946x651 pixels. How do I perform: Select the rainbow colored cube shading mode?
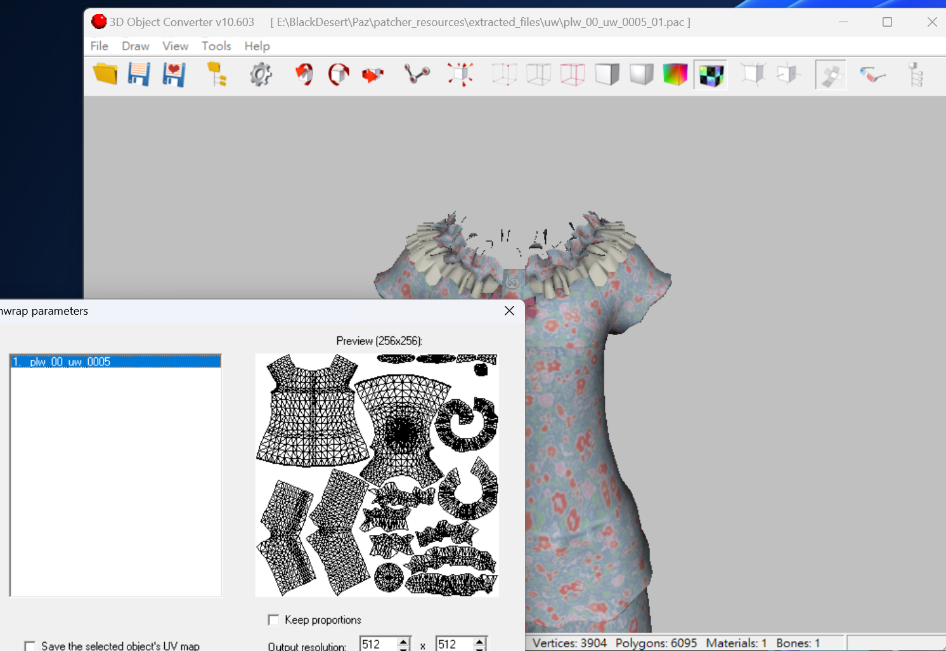coord(675,74)
